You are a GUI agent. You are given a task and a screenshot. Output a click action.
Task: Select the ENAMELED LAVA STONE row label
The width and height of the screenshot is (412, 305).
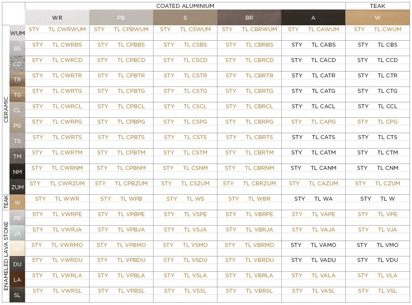6,256
